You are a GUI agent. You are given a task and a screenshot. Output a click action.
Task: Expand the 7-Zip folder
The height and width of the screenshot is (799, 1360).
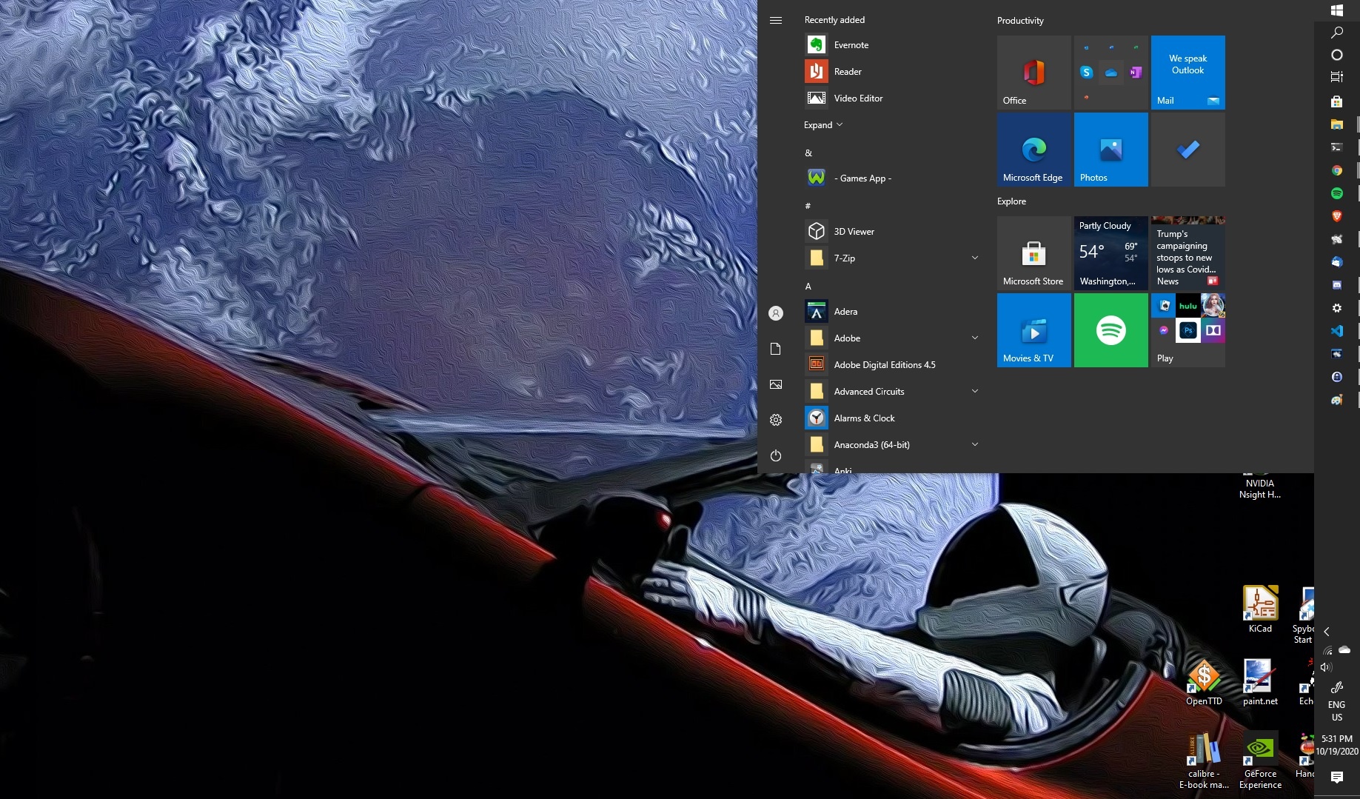974,258
